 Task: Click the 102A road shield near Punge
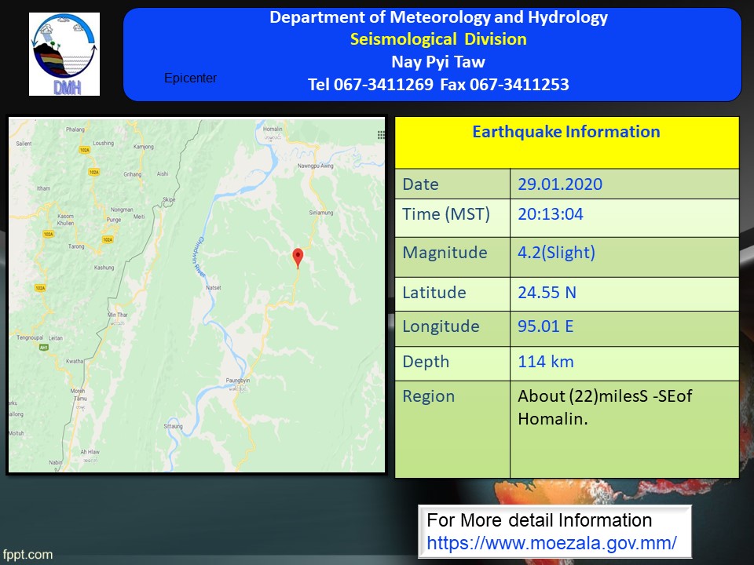click(109, 239)
